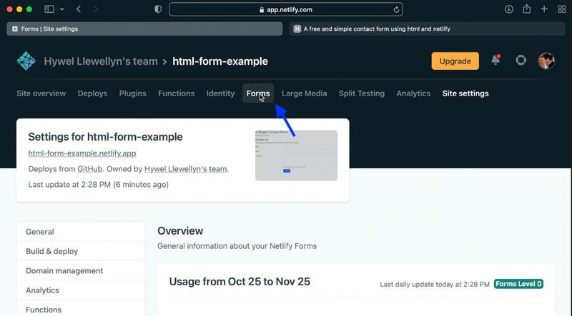Open the Plugins tab

[132, 93]
